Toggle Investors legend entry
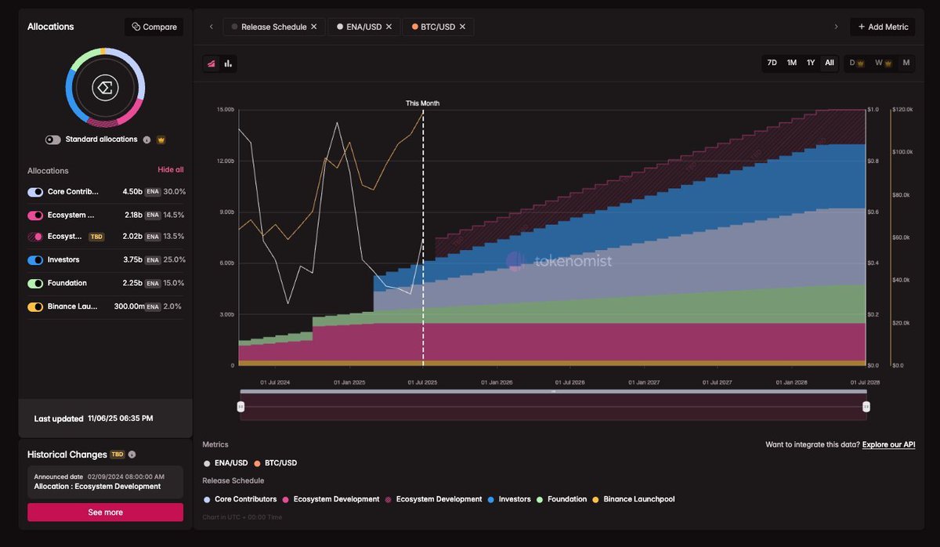940x547 pixels. 509,499
